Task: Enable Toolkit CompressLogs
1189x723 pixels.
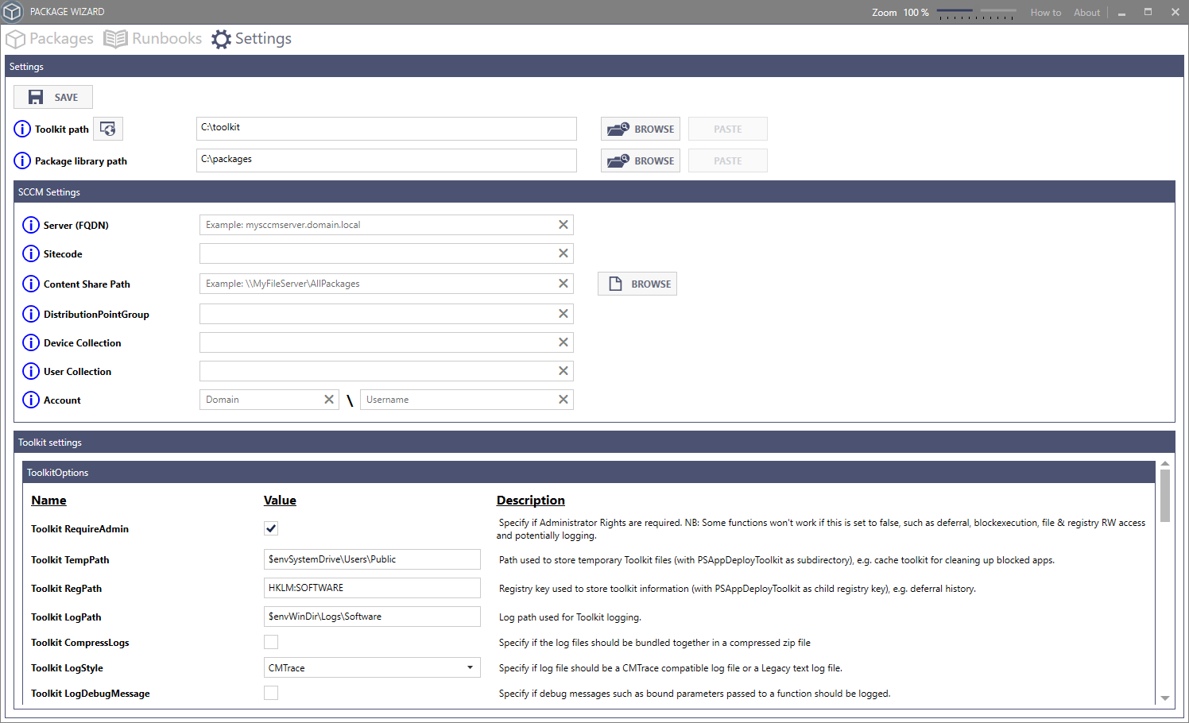Action: coord(270,641)
